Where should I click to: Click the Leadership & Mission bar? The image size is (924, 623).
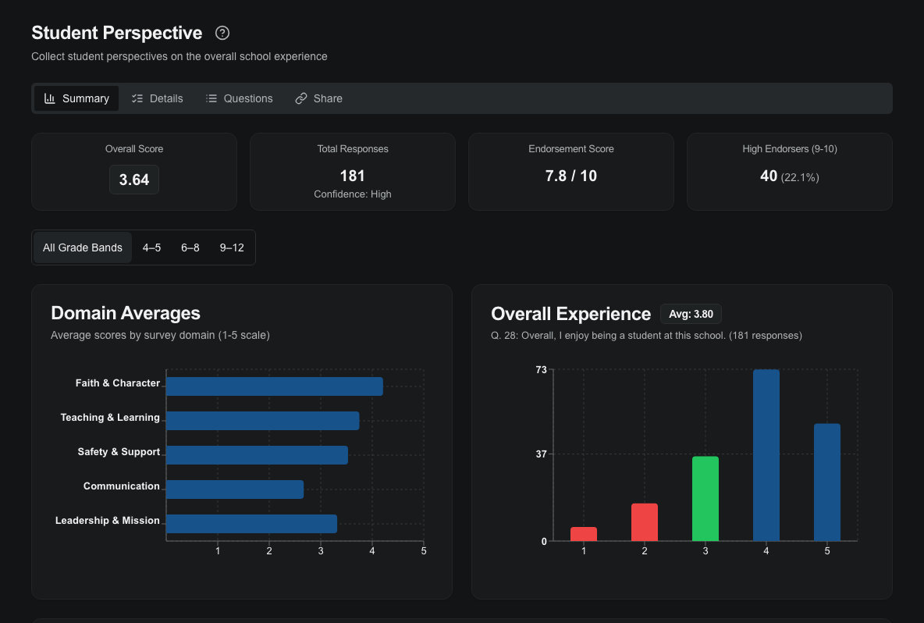251,523
